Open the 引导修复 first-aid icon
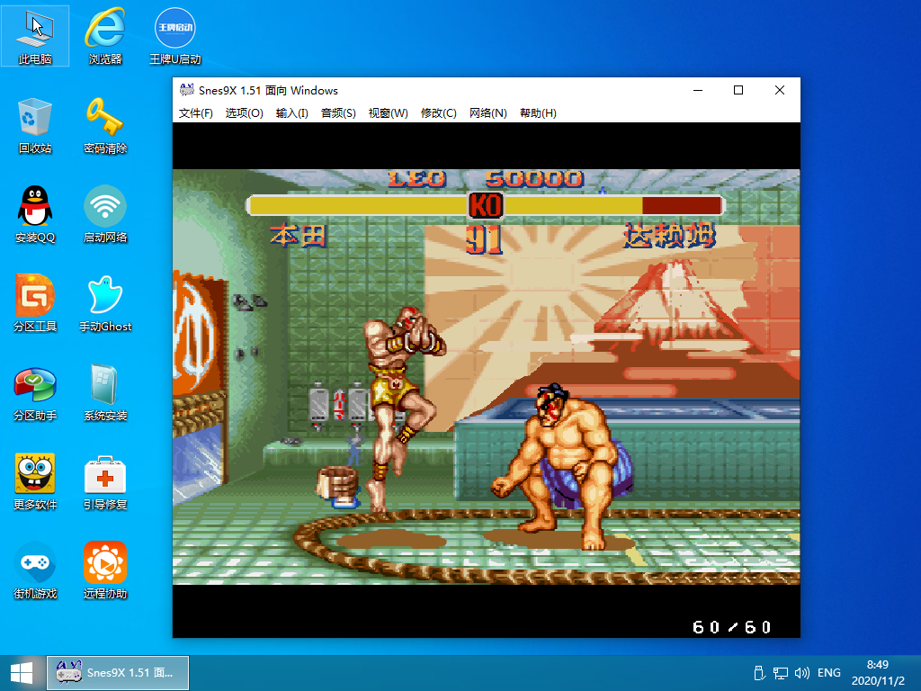This screenshot has height=691, width=921. point(105,482)
